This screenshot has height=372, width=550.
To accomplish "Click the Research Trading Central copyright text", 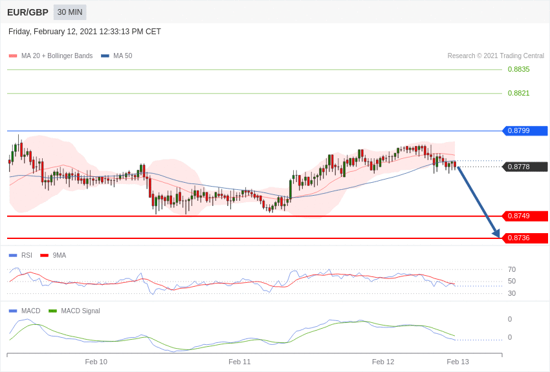I will pyautogui.click(x=496, y=56).
